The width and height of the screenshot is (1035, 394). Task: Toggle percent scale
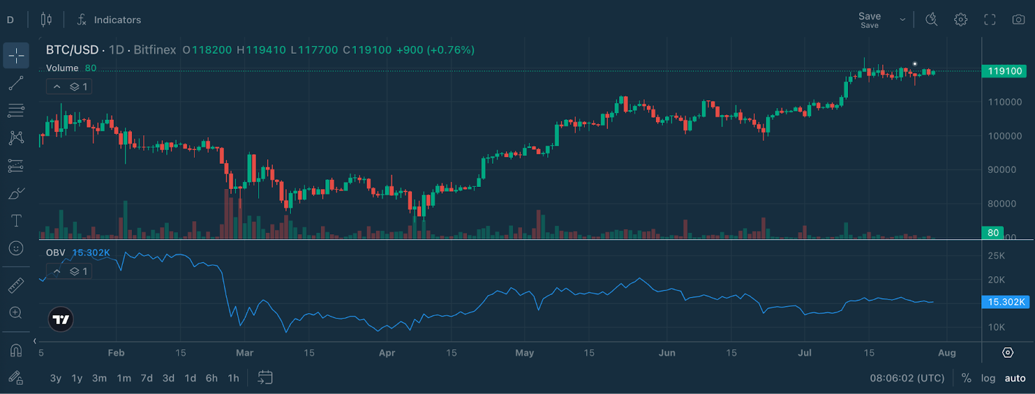966,378
